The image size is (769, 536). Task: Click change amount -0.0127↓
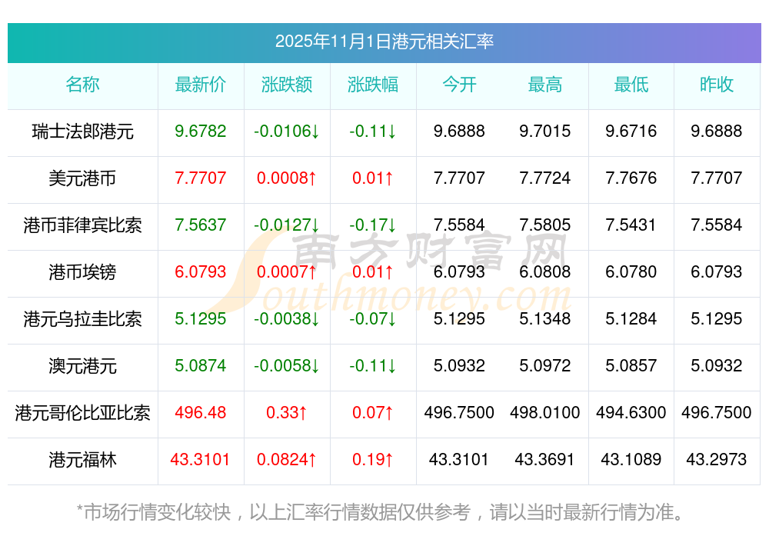pyautogui.click(x=286, y=225)
